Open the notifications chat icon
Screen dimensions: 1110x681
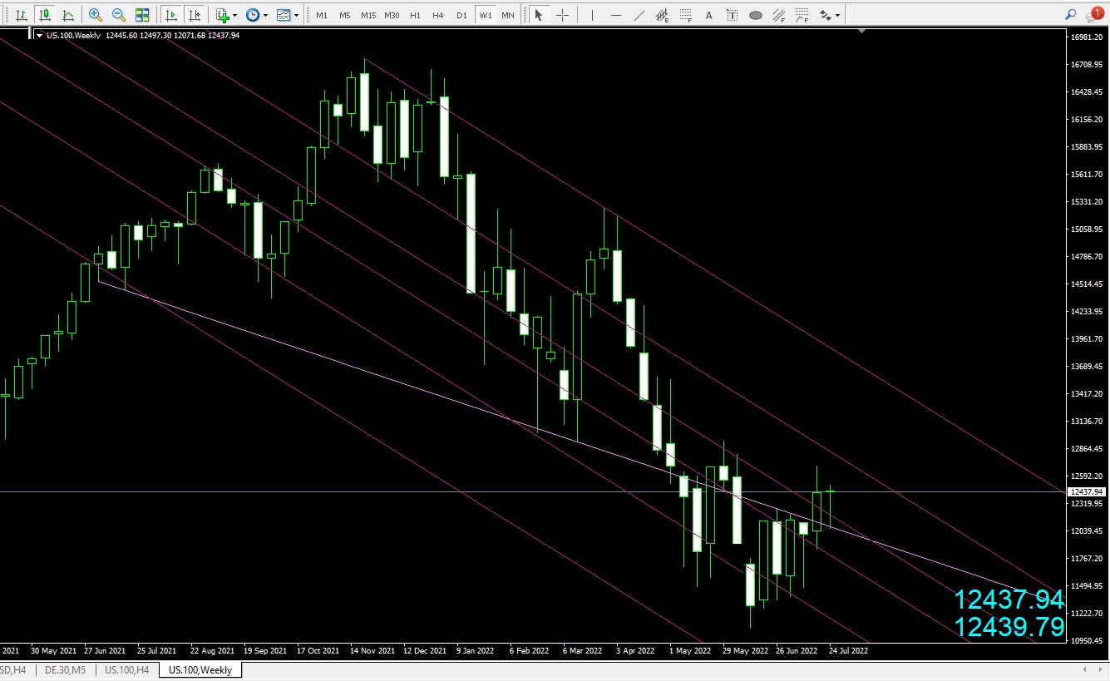(x=1095, y=15)
